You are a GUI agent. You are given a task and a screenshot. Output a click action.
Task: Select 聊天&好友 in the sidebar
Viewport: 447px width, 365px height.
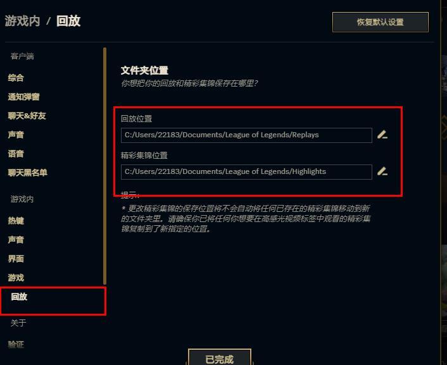[27, 116]
